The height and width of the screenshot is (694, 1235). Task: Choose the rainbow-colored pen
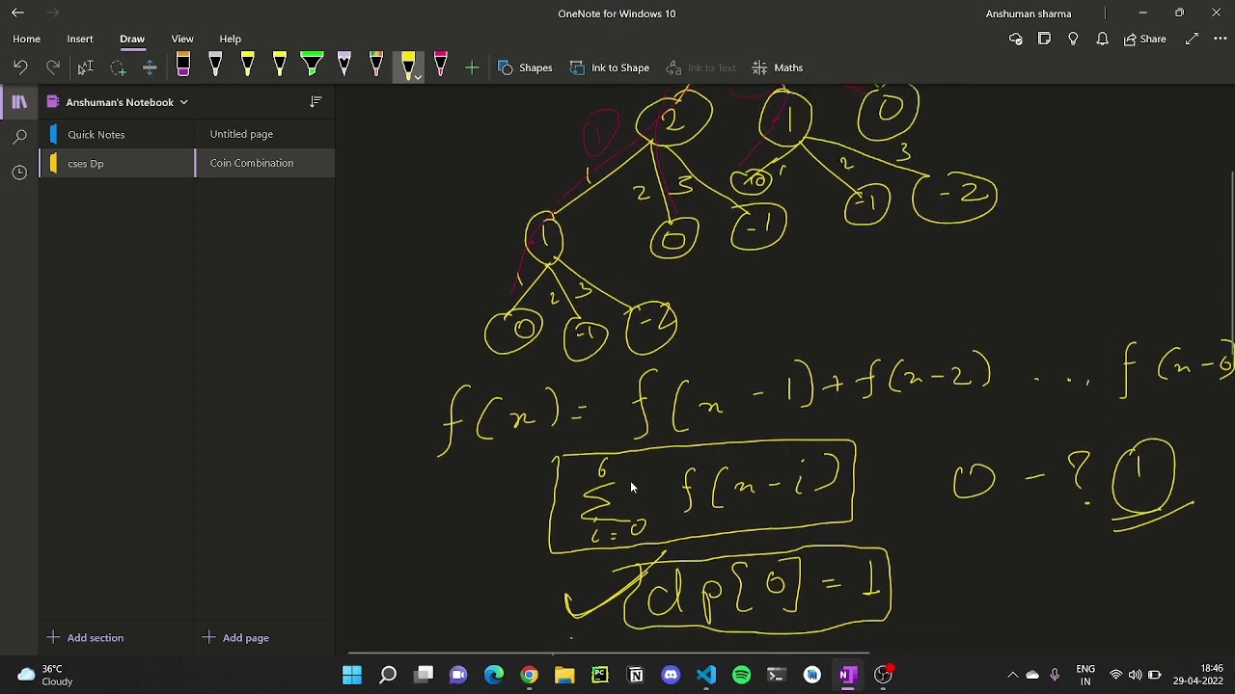coord(376,66)
